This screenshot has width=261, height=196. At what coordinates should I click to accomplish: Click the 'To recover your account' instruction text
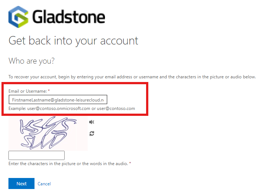132,77
